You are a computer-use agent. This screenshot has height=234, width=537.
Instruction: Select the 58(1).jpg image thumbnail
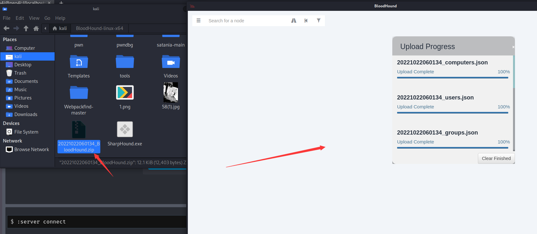click(x=171, y=92)
